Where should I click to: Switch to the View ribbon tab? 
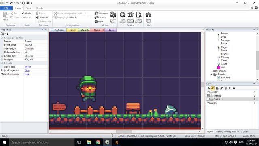tap(29, 8)
